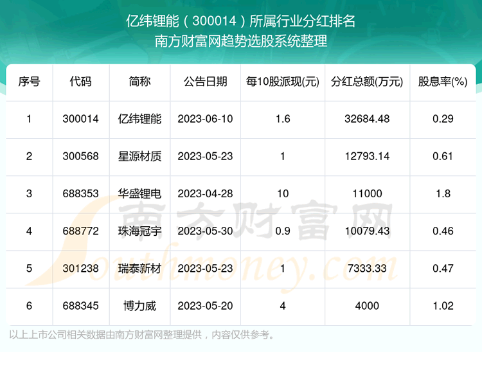
Task: Click the 公告日期 column header
Action: coord(205,82)
